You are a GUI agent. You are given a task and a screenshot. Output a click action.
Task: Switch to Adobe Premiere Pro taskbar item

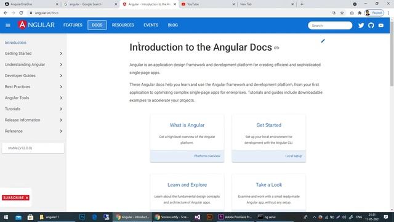coord(235,217)
